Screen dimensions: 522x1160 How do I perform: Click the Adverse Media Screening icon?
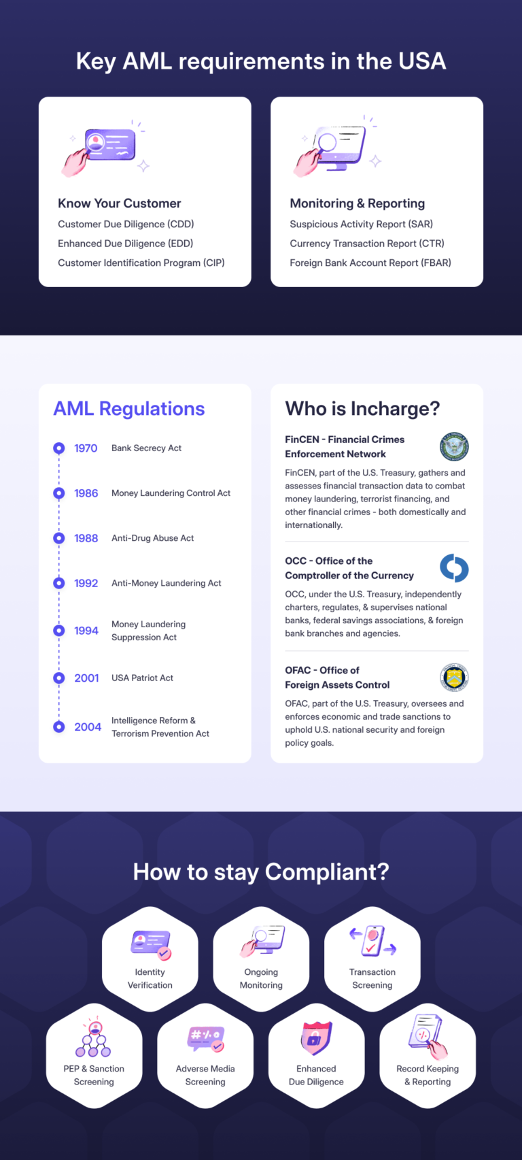pos(205,1040)
